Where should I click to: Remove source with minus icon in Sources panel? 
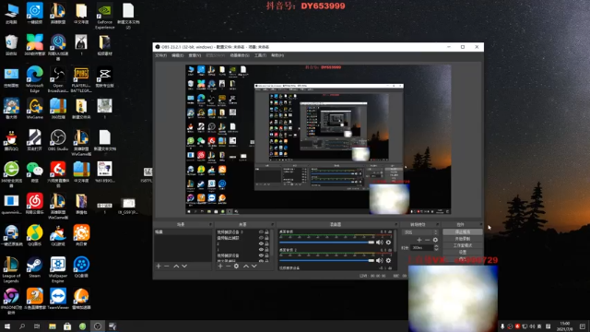coord(228,267)
